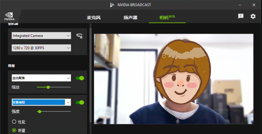The width and height of the screenshot is (262, 134).
Task: Toggle the 背景模糊 effect switch
Action: 80,102
